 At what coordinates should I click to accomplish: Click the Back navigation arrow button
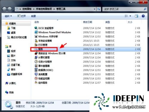4,9
